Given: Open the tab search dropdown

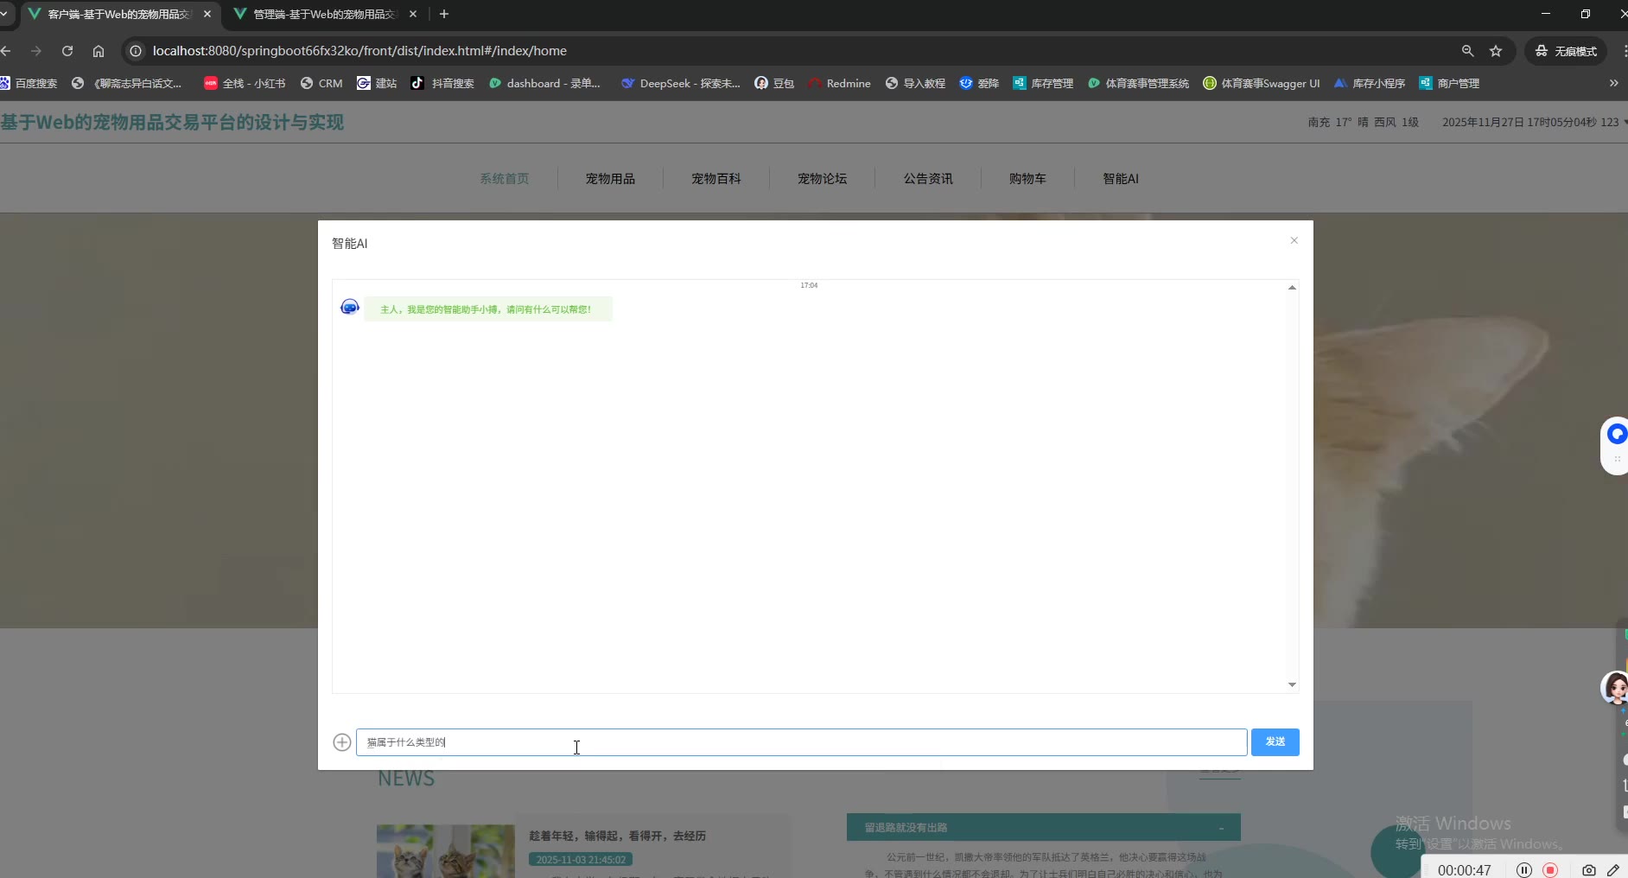Looking at the screenshot, I should (4, 14).
